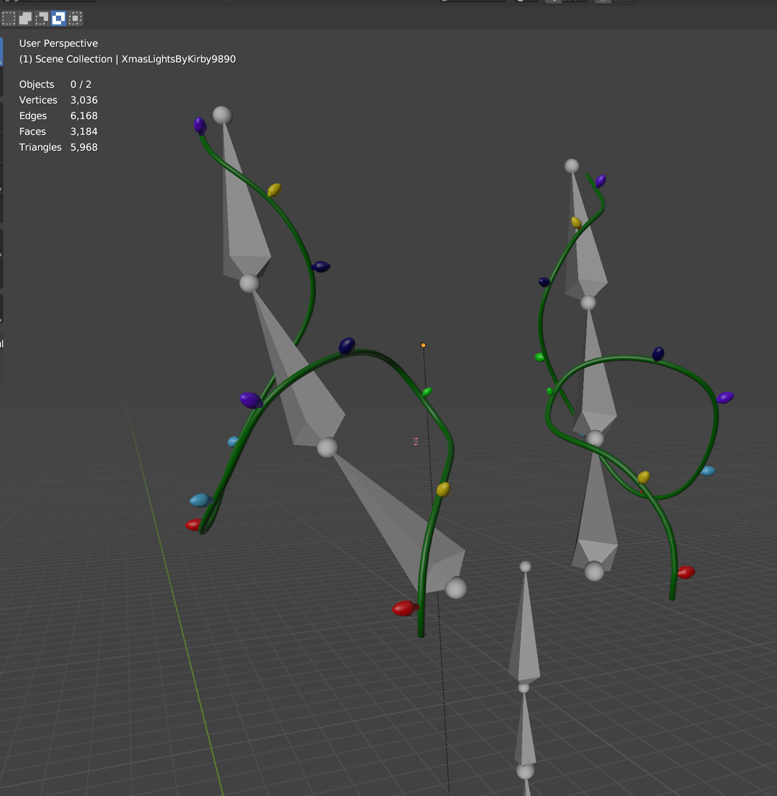
Task: Click the 'User Perspective' view label
Action: coord(59,43)
